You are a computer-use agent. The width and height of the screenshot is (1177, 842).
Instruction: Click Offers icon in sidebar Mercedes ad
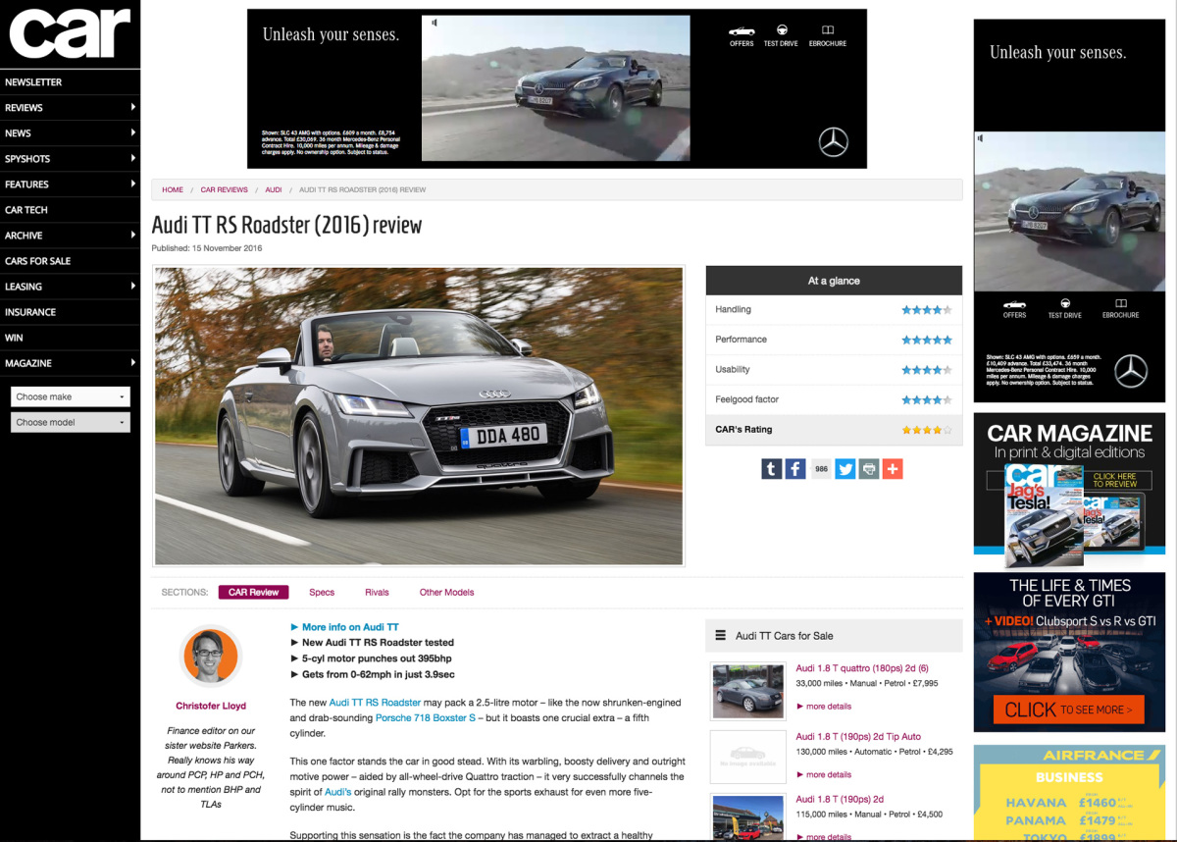1014,308
